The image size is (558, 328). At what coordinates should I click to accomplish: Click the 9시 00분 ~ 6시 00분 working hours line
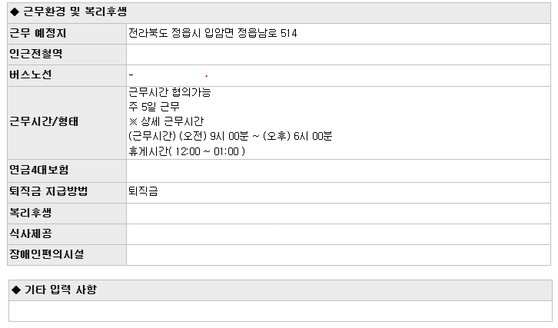(230, 136)
